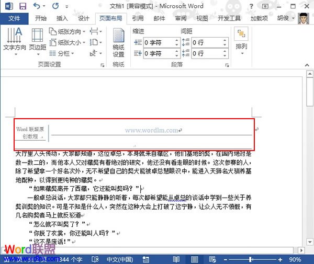
Task: Click the 稿纸设置 manuscript paper button
Action: pos(119,41)
